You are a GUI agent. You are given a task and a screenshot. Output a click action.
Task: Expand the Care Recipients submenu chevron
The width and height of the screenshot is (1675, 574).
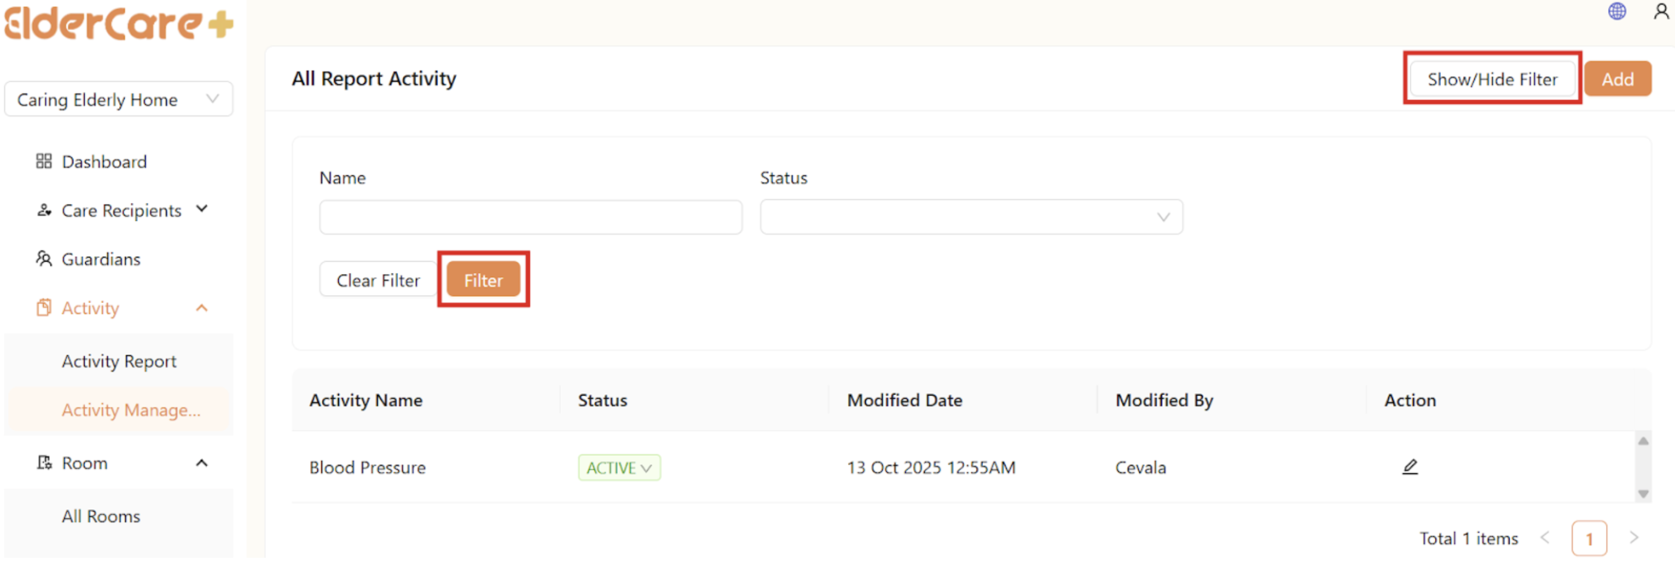point(202,209)
